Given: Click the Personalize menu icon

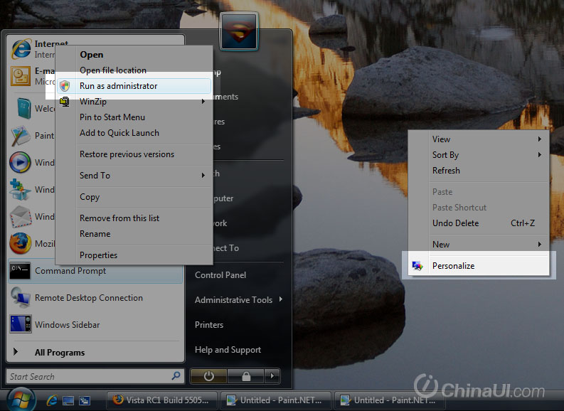Looking at the screenshot, I should pos(417,266).
